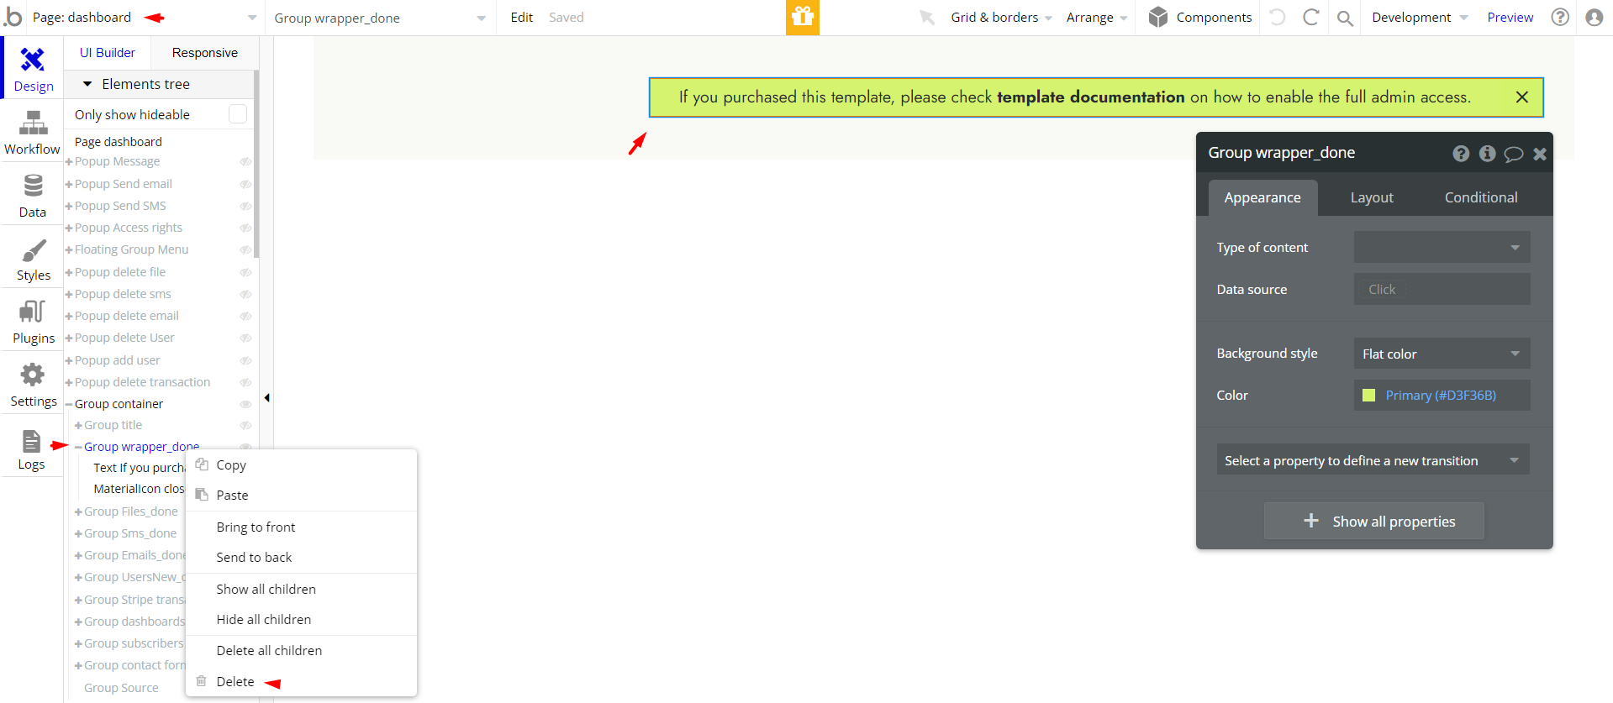
Task: Click the orange gift icon
Action: (x=803, y=17)
